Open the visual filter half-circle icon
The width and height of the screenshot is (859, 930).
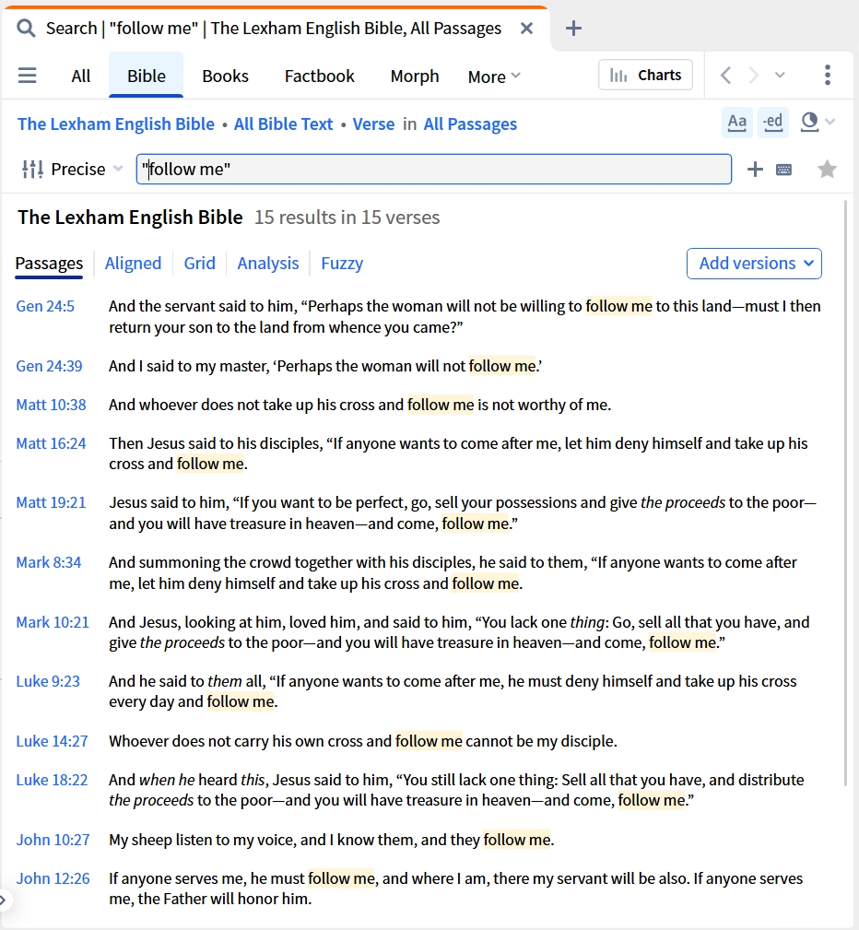pos(809,122)
